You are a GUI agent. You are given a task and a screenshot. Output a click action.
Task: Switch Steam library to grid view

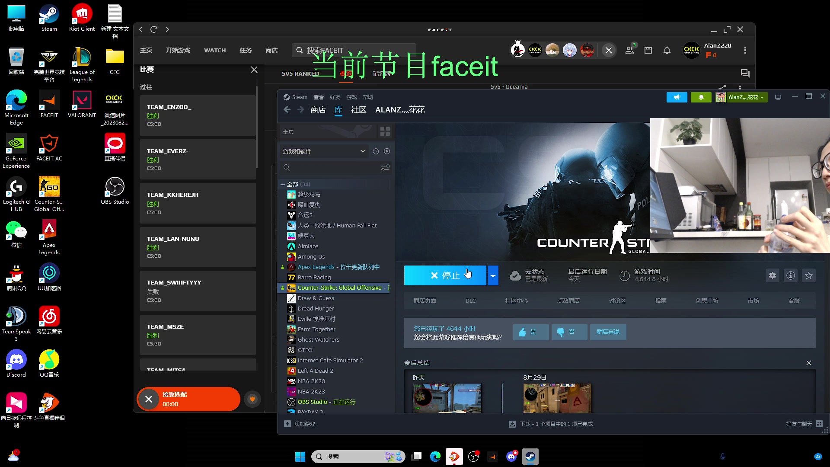click(385, 131)
